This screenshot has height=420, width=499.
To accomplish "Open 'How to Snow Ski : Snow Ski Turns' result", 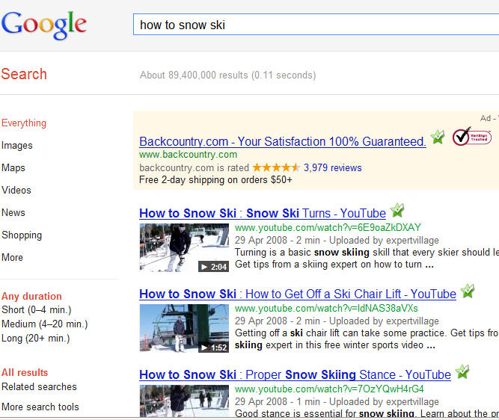I will (x=263, y=213).
